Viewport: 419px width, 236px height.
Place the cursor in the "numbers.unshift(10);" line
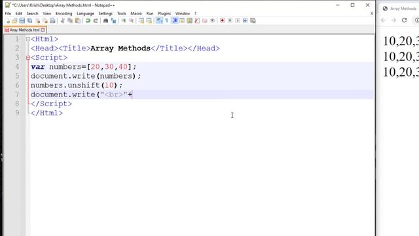coord(77,85)
